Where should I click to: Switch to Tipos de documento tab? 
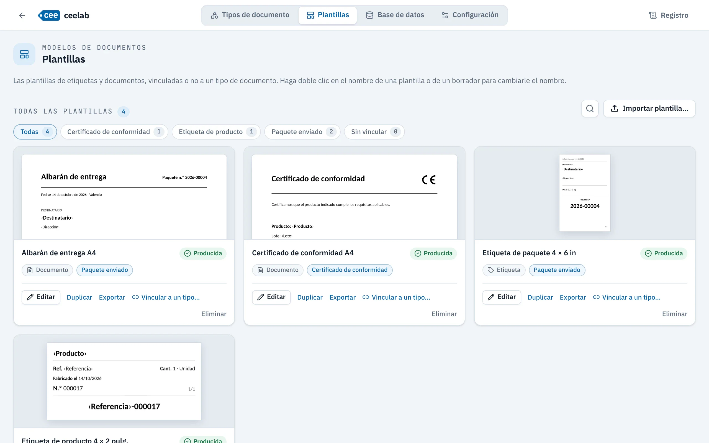(250, 15)
